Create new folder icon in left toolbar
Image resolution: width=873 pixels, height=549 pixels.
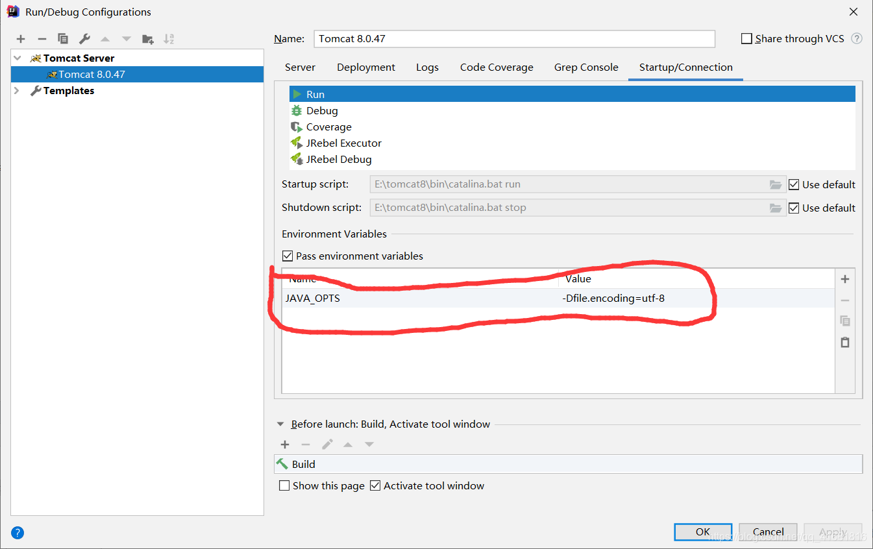pyautogui.click(x=148, y=39)
